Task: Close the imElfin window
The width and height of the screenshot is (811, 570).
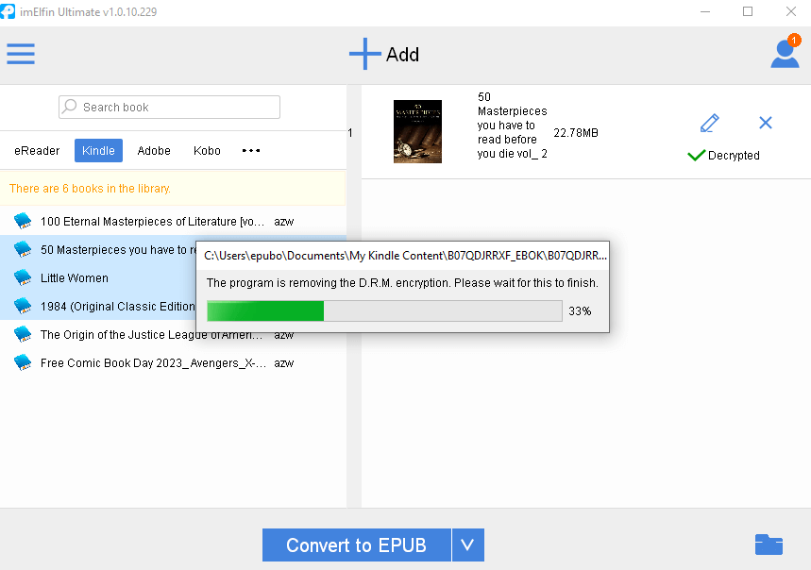Action: (791, 11)
